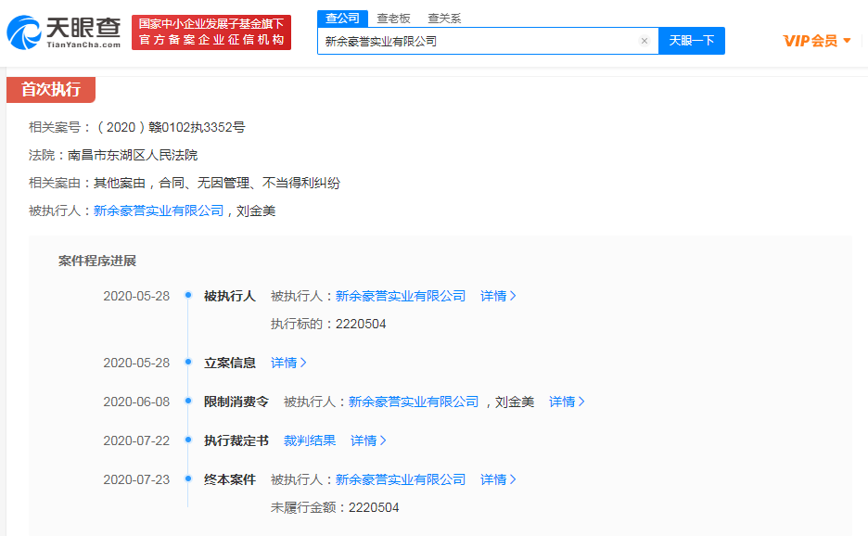Open 详情 for the 2020-05-28 被执行人 entry

pos(498,296)
